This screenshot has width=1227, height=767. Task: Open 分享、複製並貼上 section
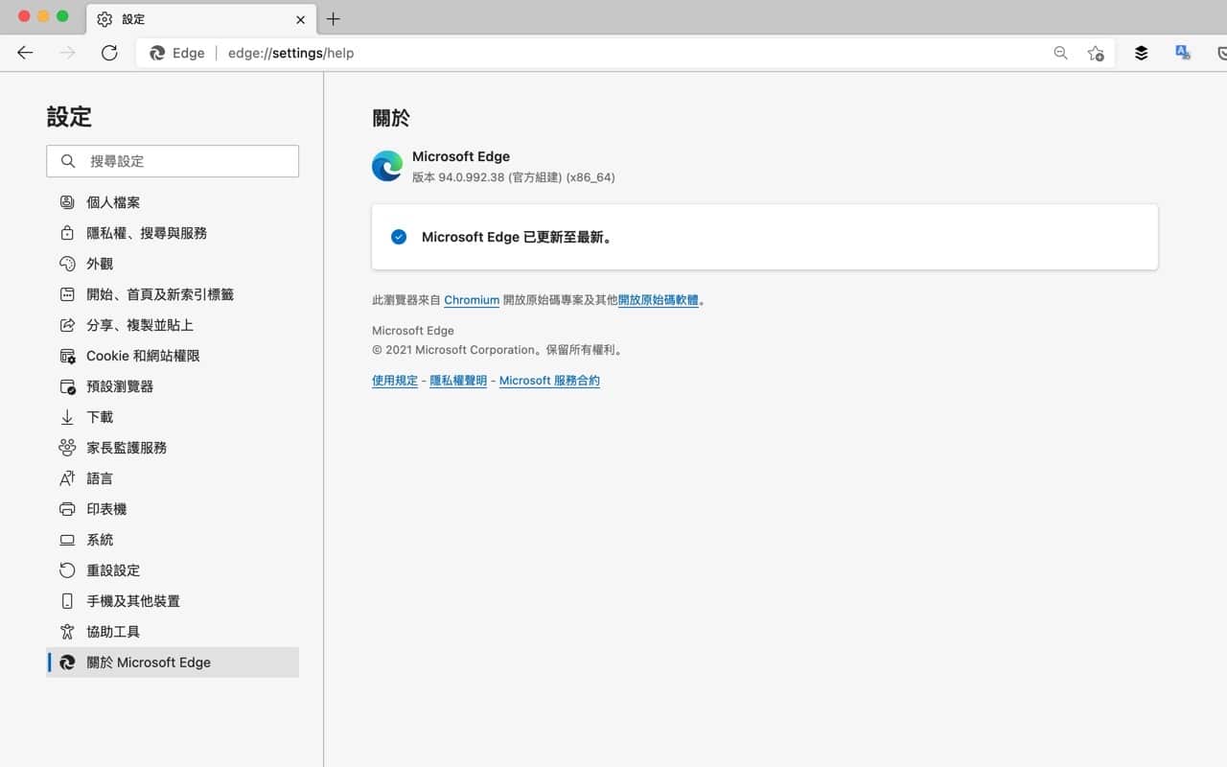click(173, 325)
